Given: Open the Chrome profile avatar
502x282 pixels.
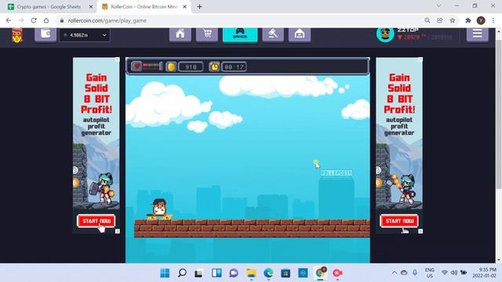Looking at the screenshot, I should coord(481,20).
